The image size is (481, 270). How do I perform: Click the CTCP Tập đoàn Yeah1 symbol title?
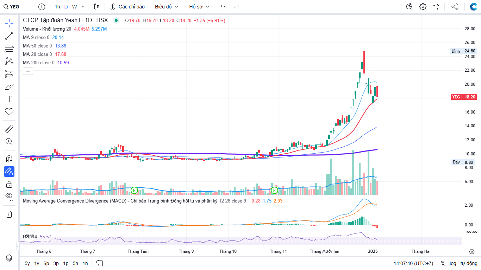pos(65,20)
